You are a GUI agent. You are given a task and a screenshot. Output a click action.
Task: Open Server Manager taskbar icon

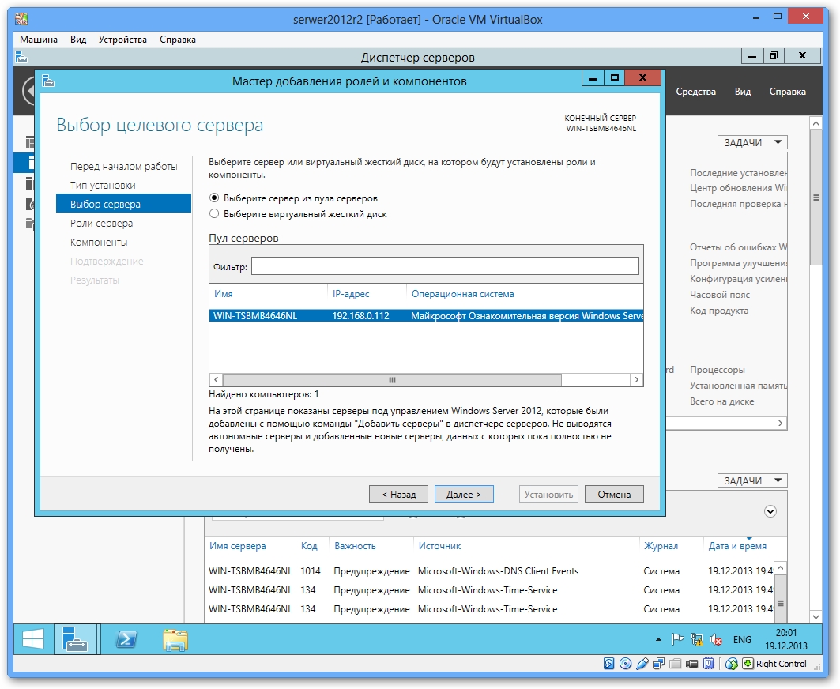coord(75,640)
